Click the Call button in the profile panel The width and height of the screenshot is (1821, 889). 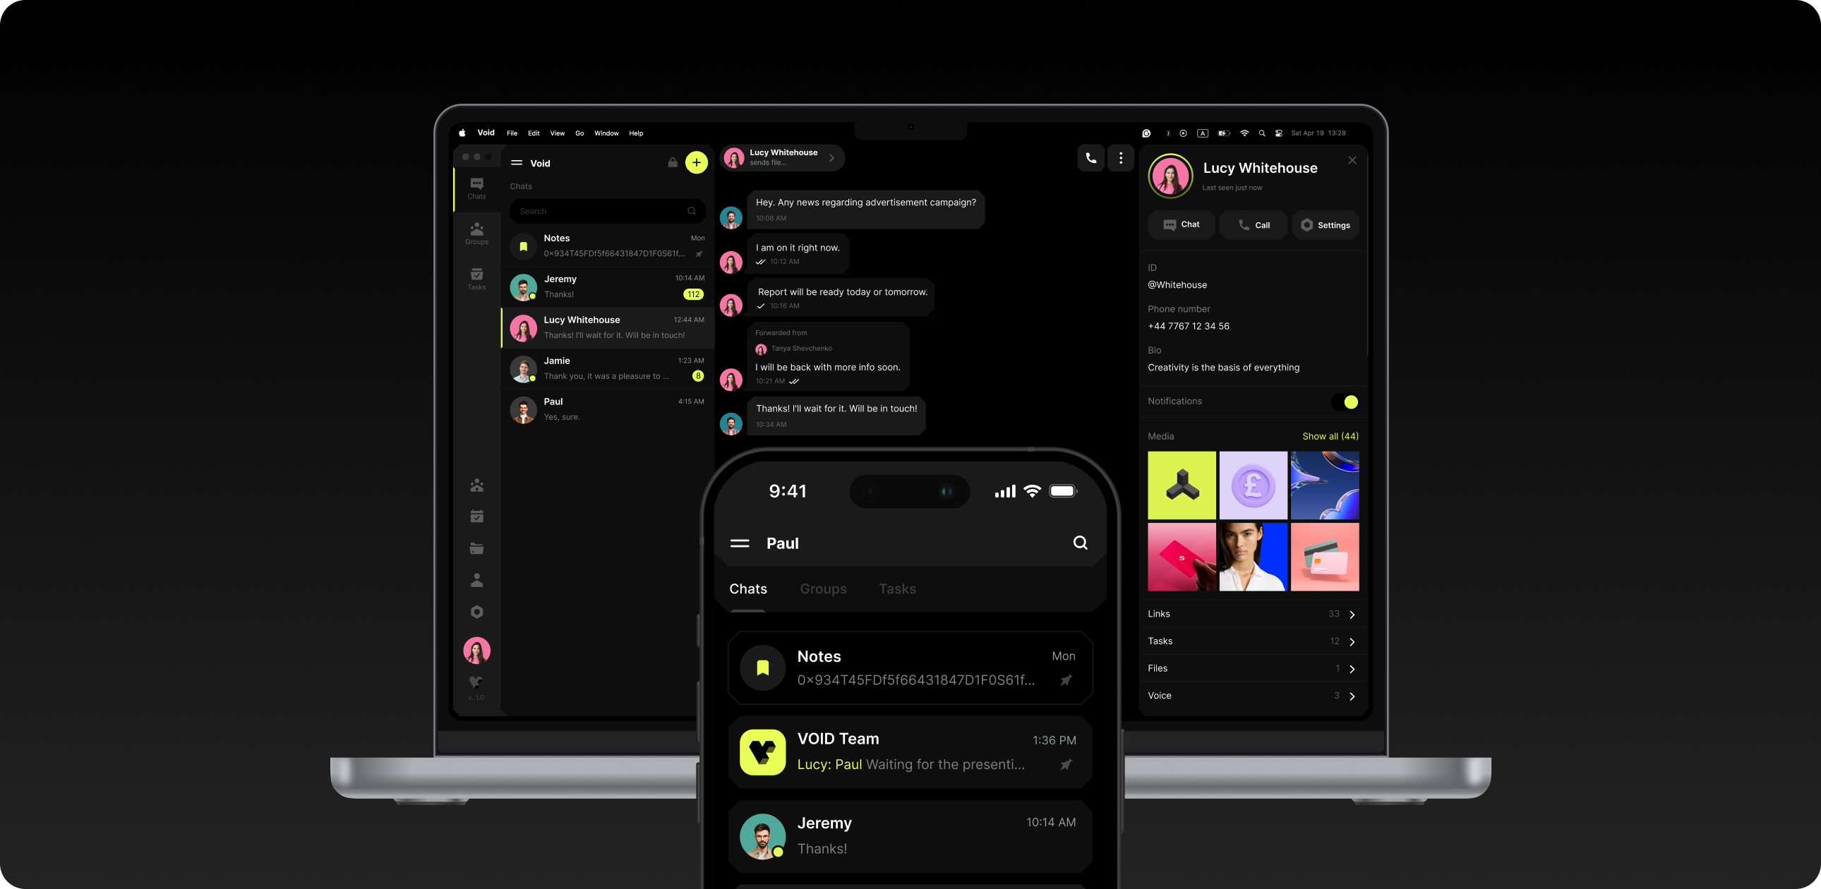(x=1254, y=225)
